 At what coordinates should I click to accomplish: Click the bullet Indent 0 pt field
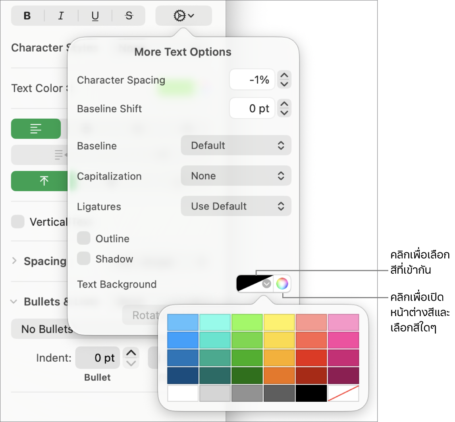click(x=98, y=358)
